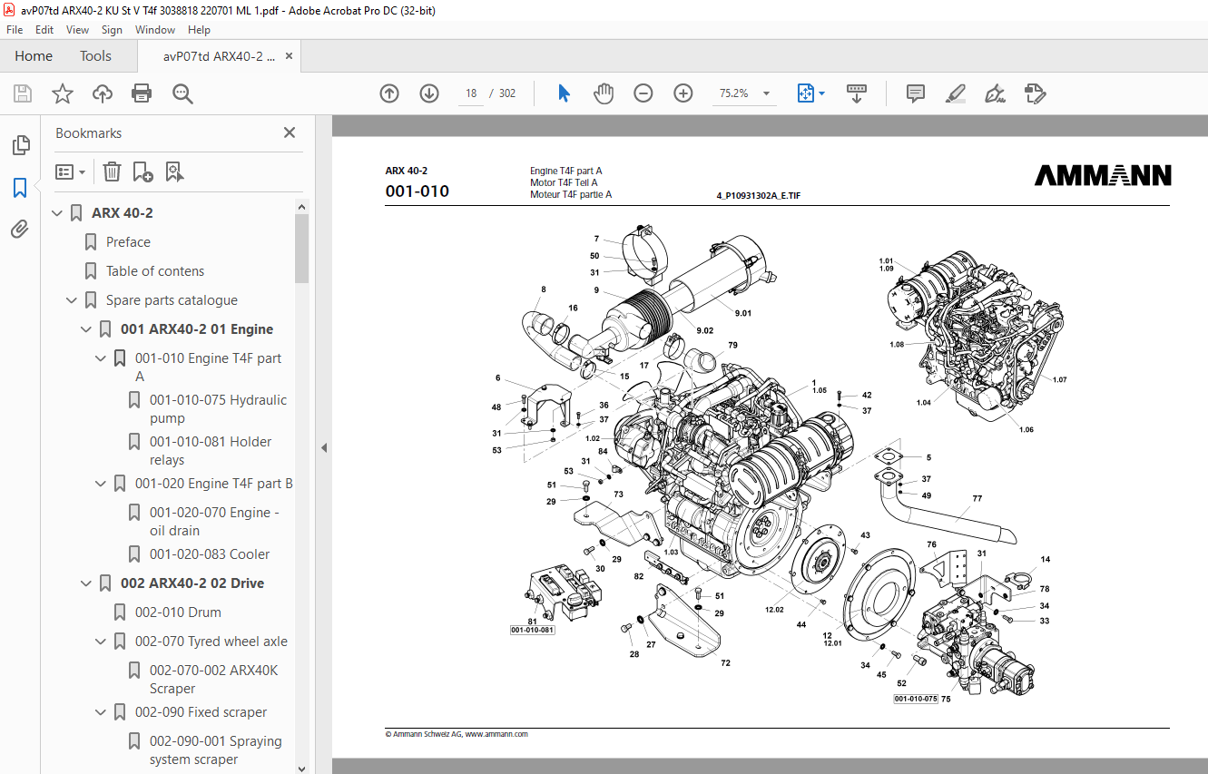Collapse the 002-070 Tyred wheel axle bookmark
The width and height of the screenshot is (1208, 774).
(101, 642)
